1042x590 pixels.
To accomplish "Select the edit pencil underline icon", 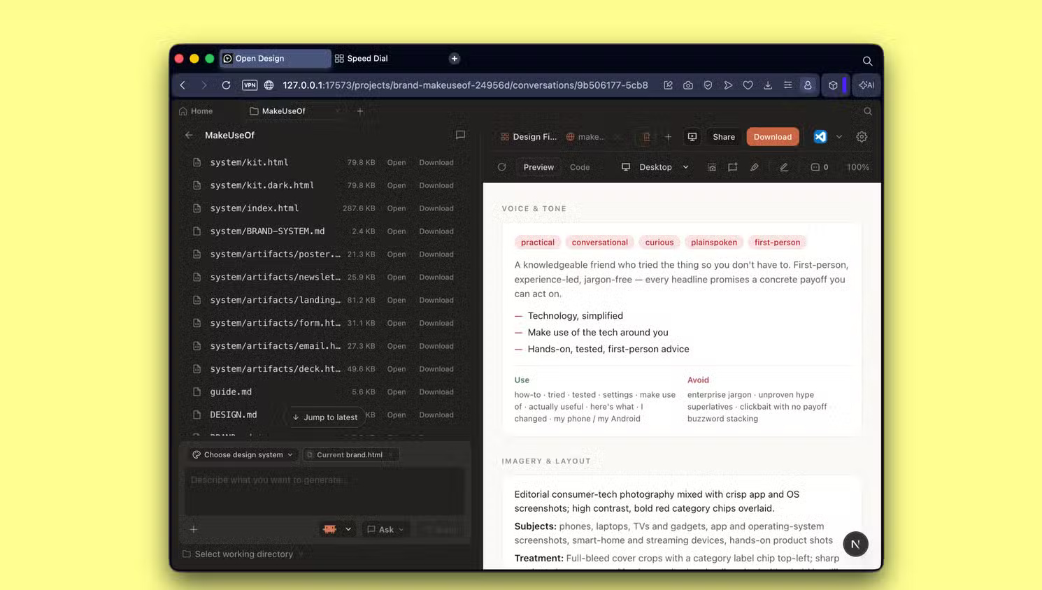I will coord(784,167).
